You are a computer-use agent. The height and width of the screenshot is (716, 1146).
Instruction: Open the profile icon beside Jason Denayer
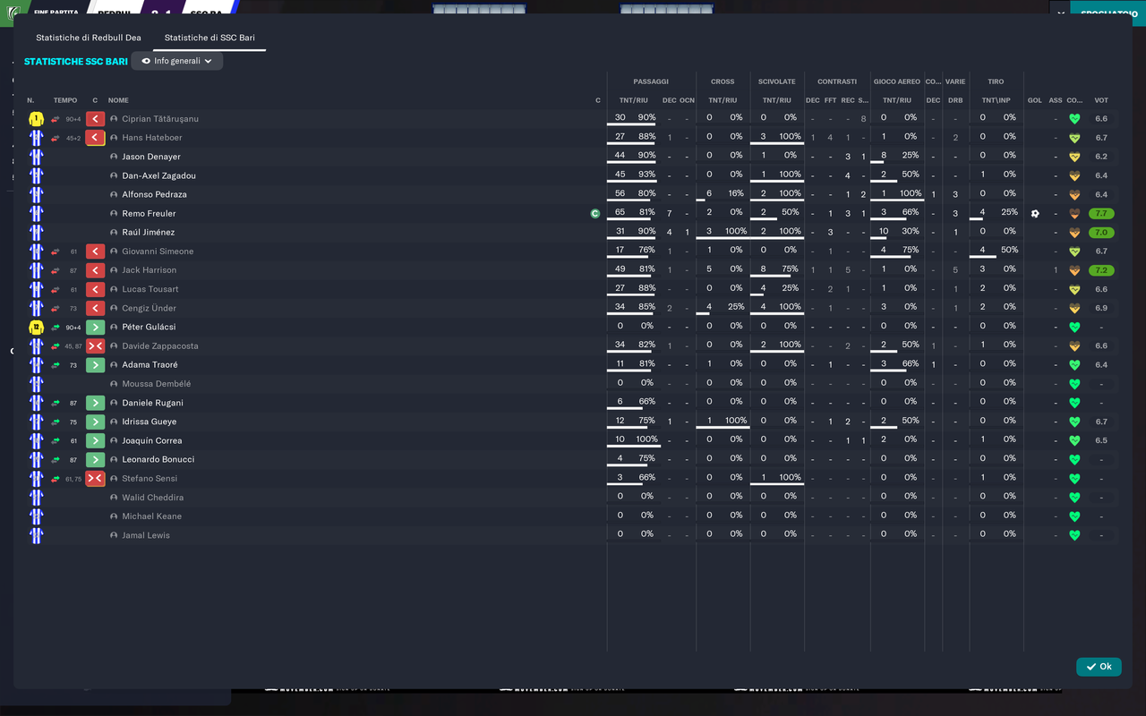(x=114, y=157)
